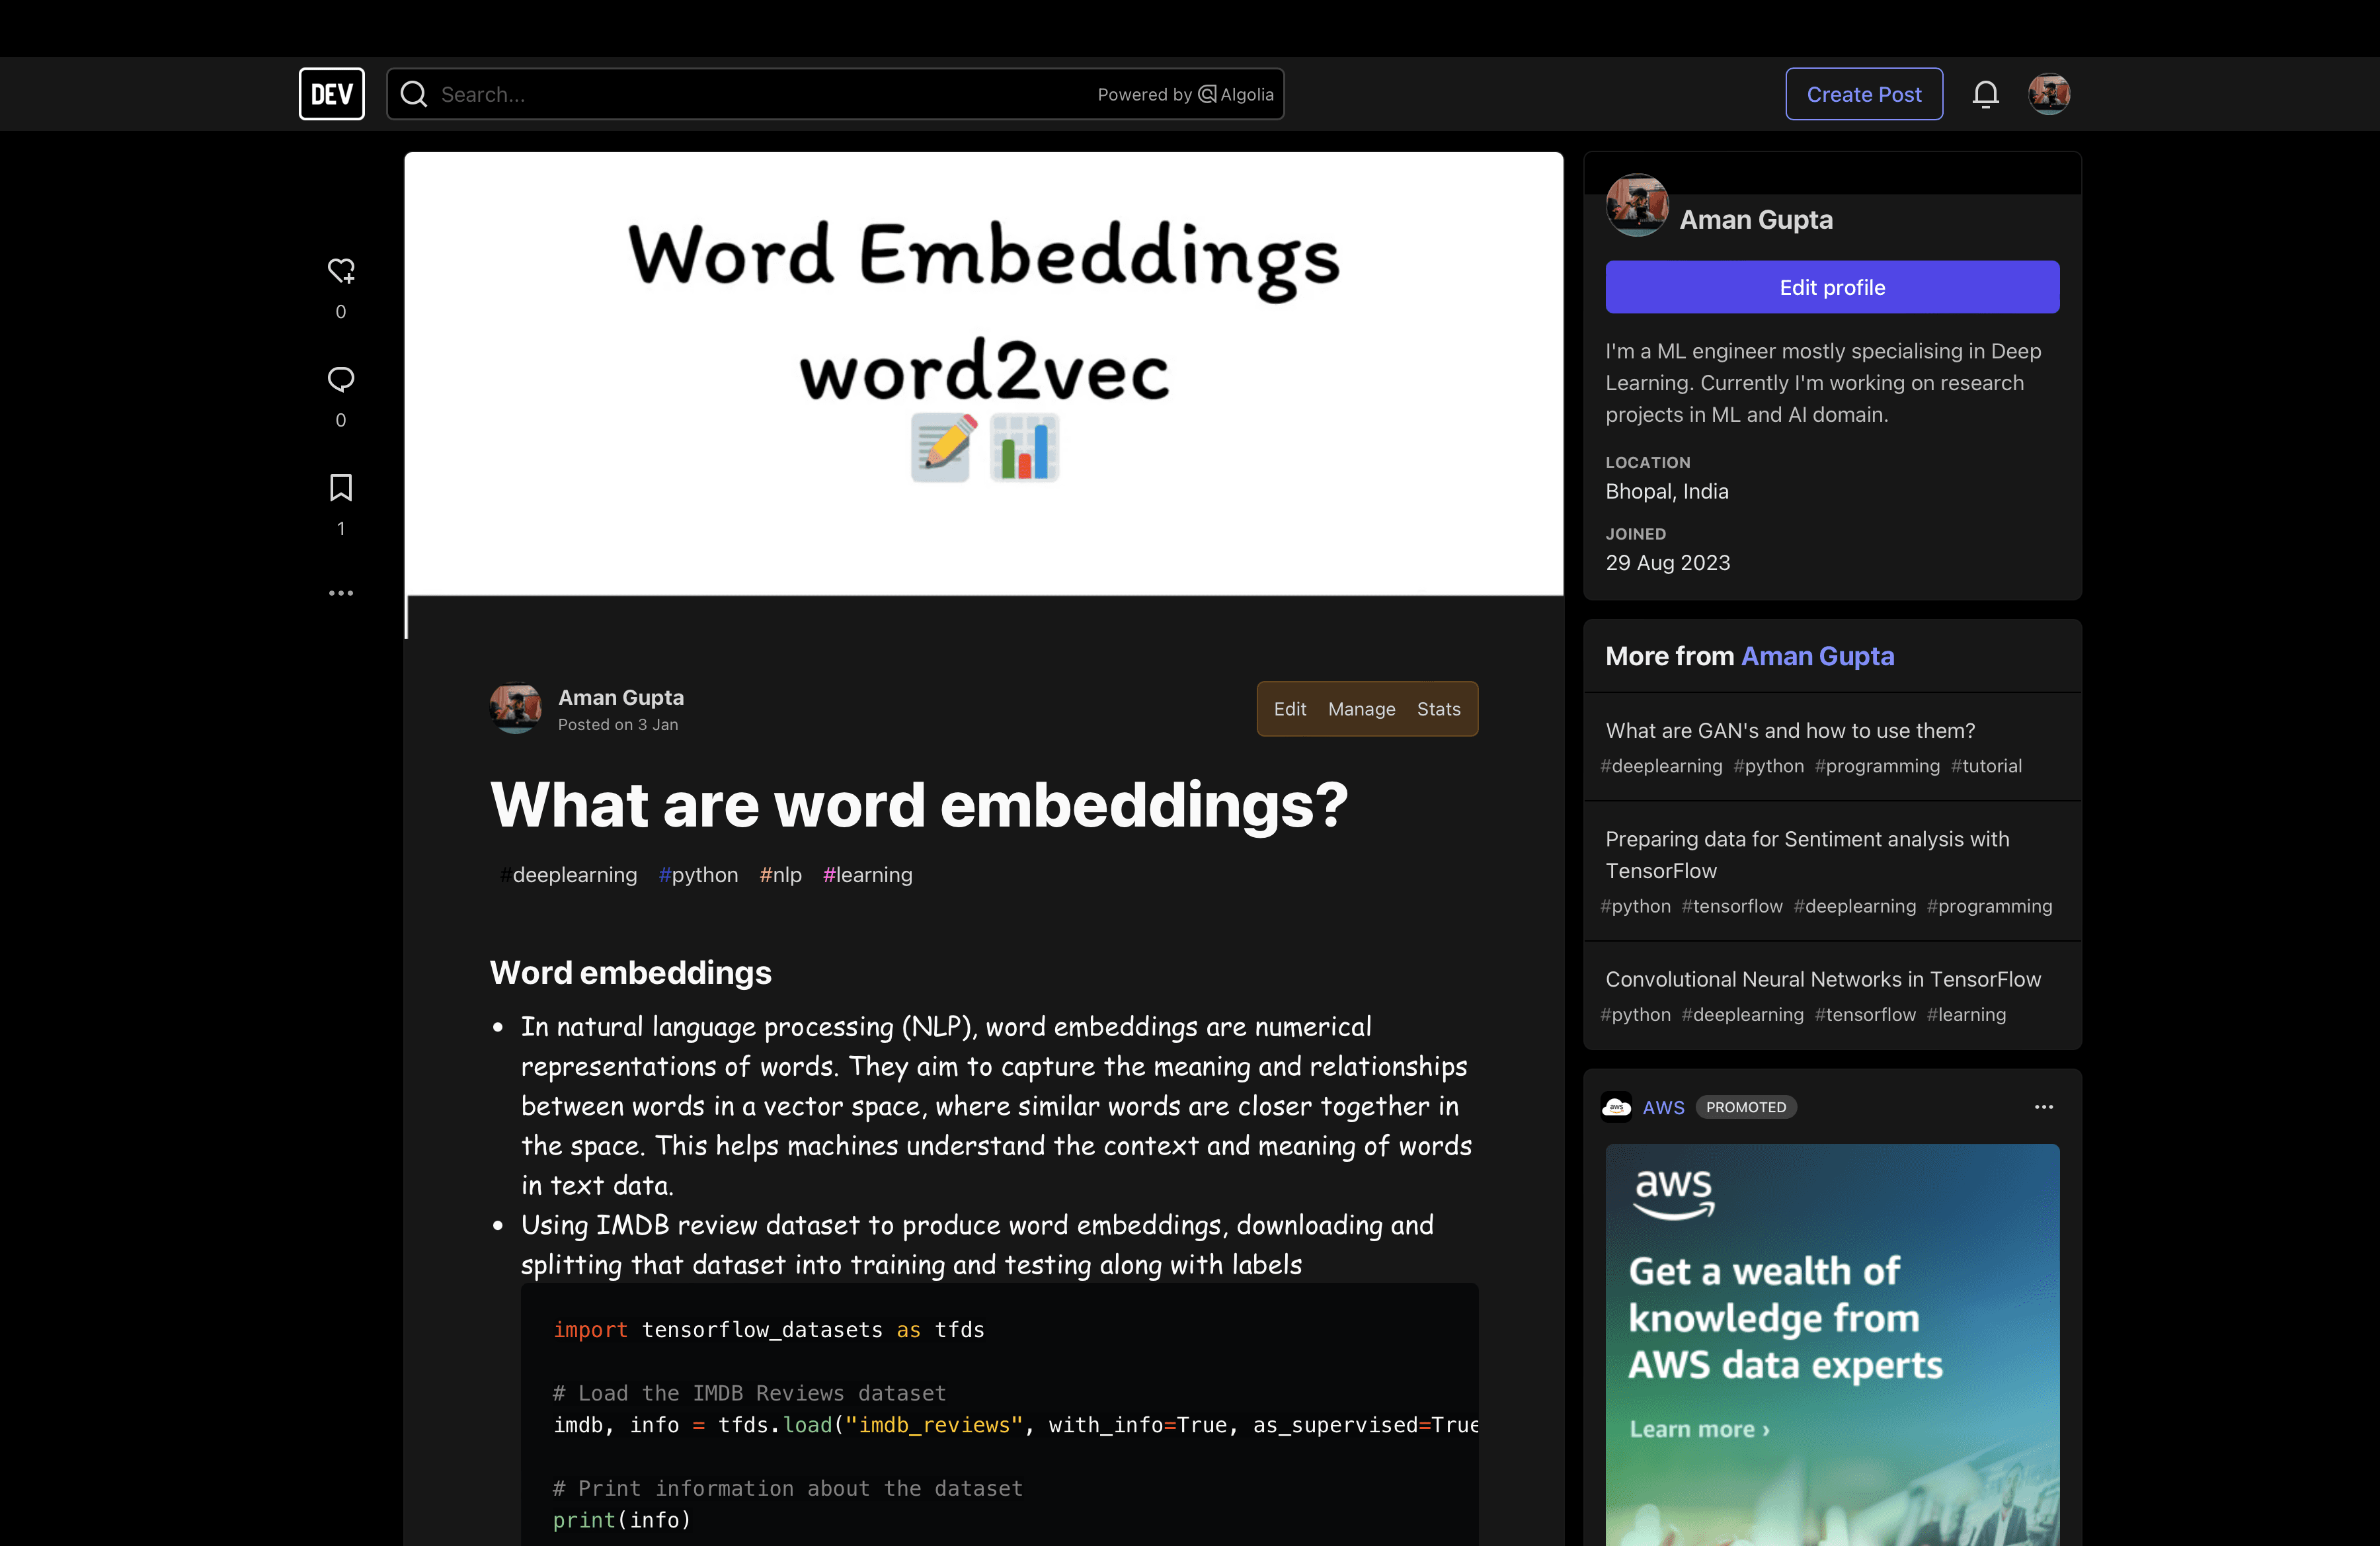Click 'Learn more' in the AWS ad

(1699, 1429)
